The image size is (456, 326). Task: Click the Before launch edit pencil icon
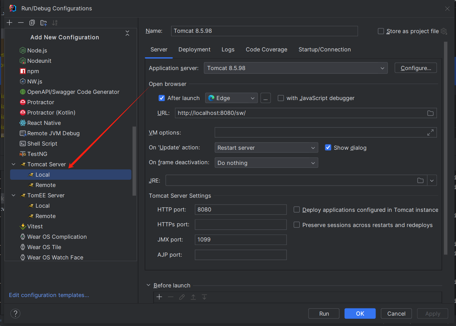click(182, 297)
